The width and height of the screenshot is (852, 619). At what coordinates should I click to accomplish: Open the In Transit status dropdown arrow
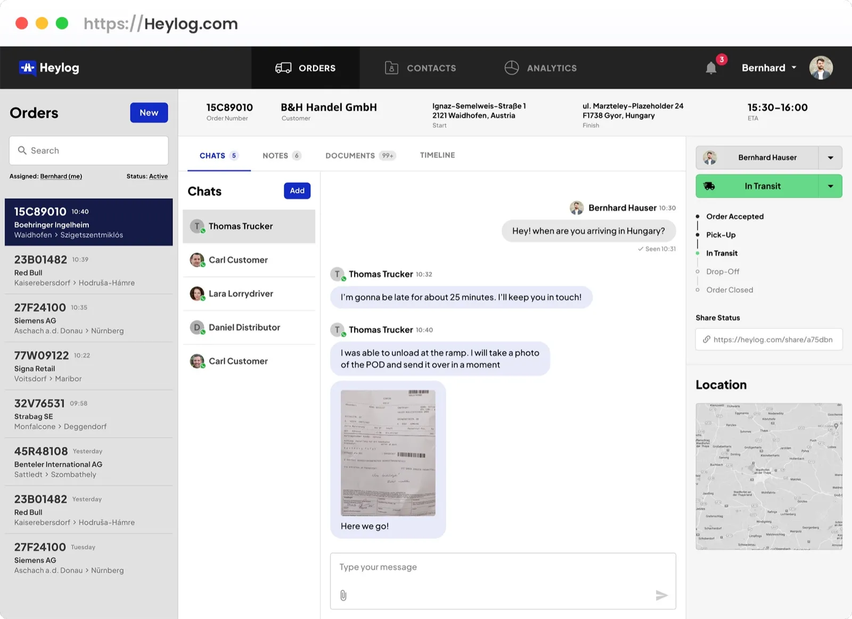coord(831,186)
